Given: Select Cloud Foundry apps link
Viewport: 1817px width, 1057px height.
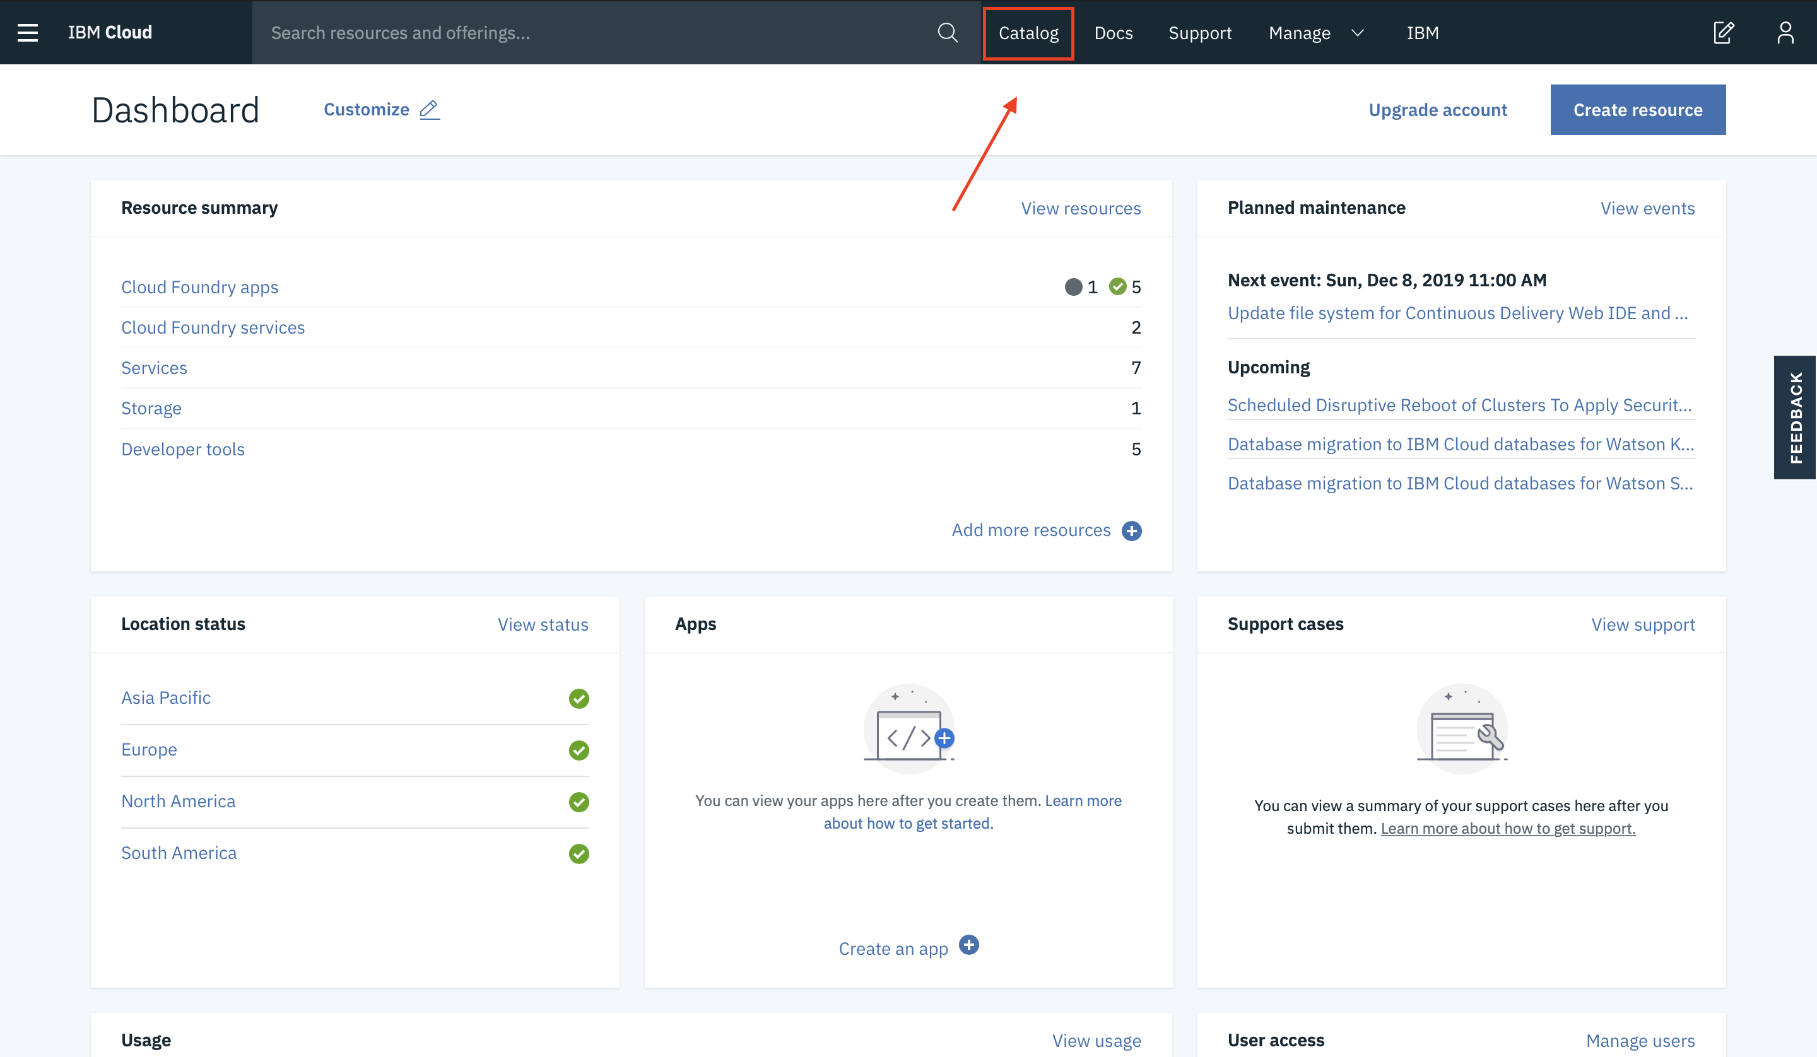Looking at the screenshot, I should click(x=200, y=287).
